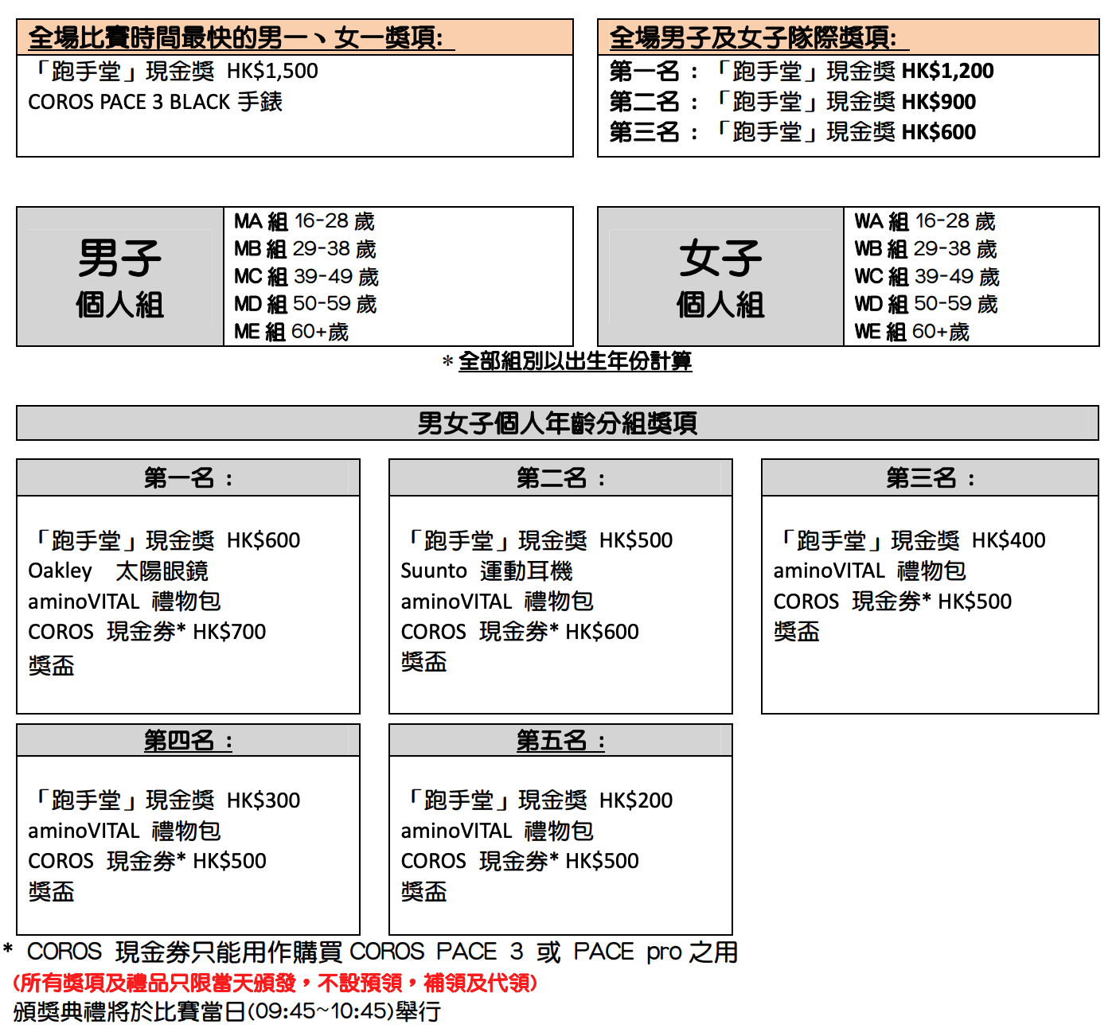Click the fifth place HK$200 cash prize
The width and height of the screenshot is (1116, 1036).
pos(537,800)
